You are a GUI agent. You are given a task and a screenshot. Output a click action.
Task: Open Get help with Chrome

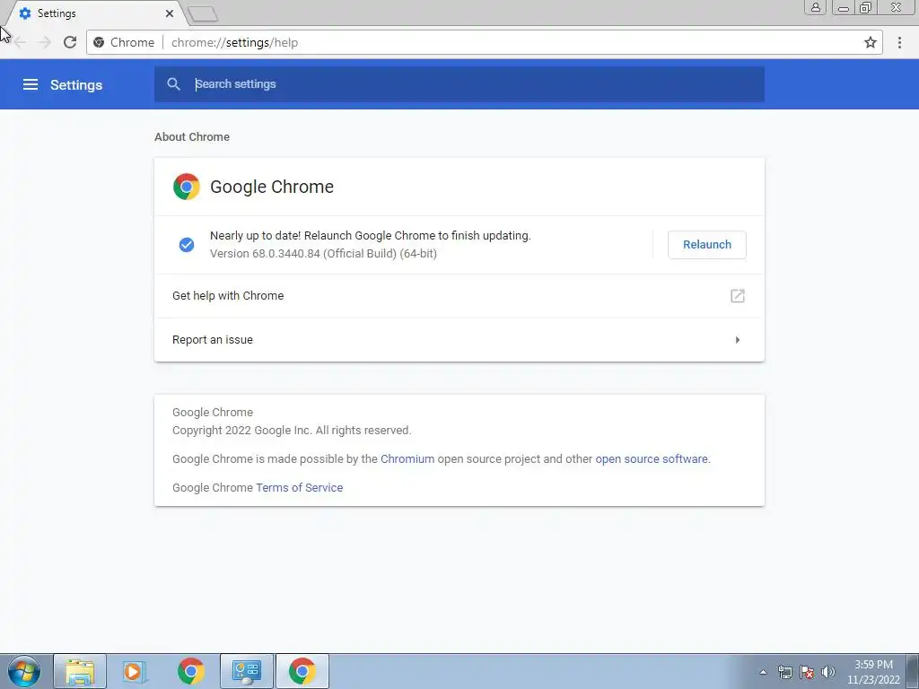pos(459,296)
